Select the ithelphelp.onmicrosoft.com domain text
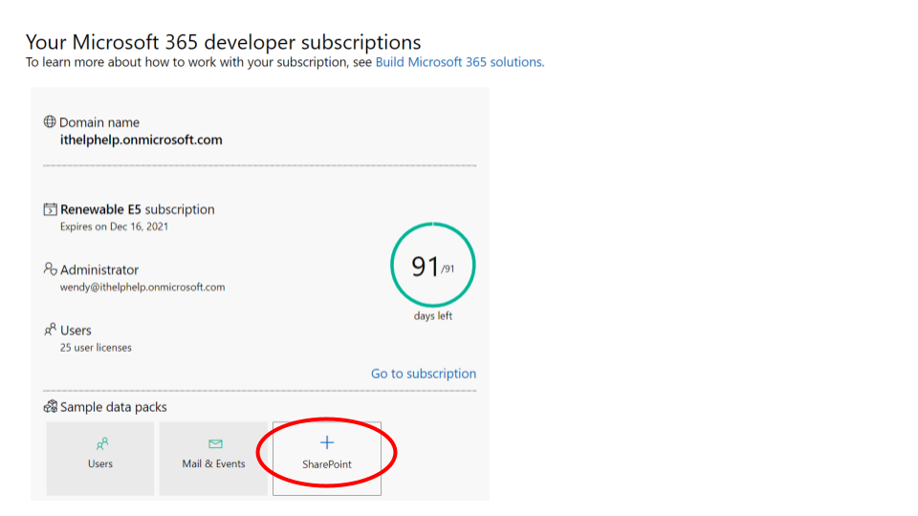The width and height of the screenshot is (918, 516). click(x=142, y=140)
